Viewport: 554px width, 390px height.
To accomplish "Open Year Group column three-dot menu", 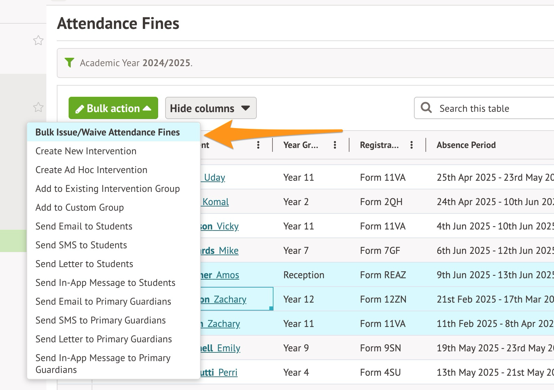I will 335,145.
